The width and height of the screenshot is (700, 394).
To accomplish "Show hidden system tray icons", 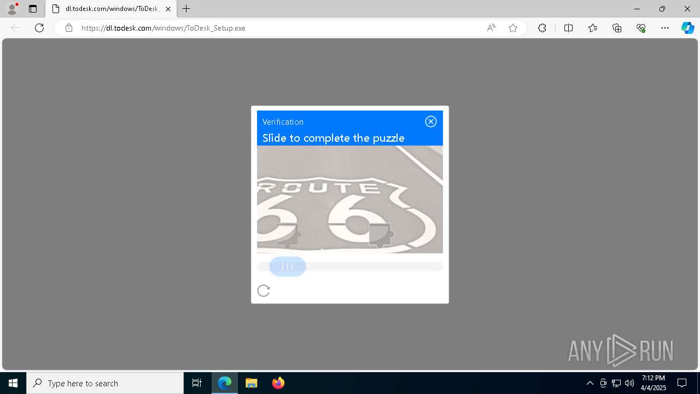I will (590, 383).
